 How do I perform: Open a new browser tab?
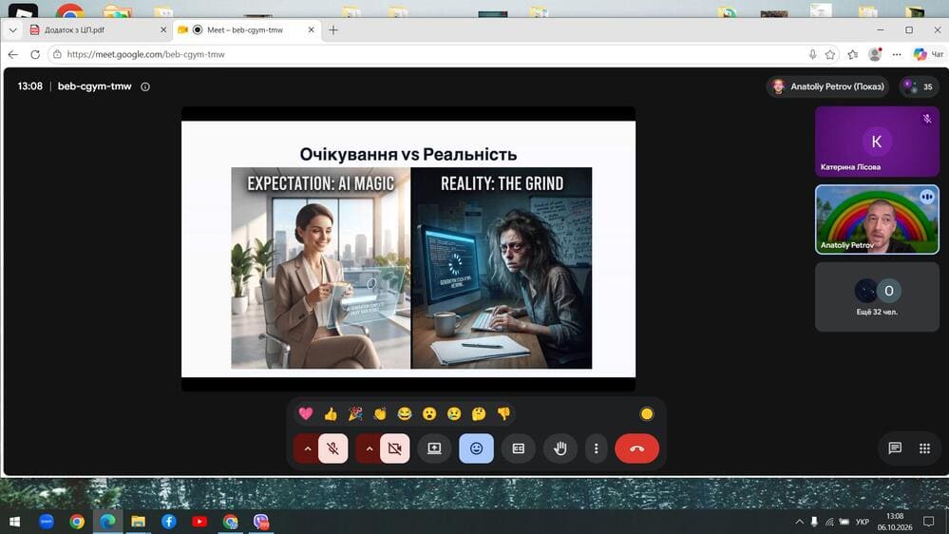pos(333,29)
